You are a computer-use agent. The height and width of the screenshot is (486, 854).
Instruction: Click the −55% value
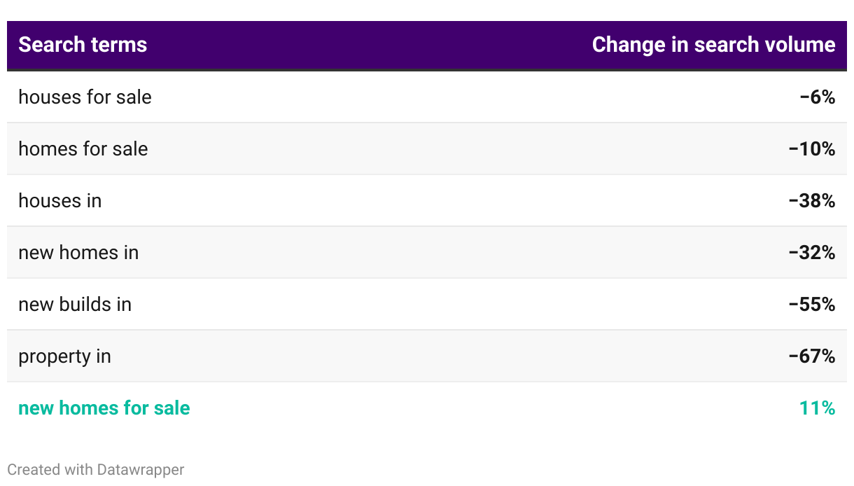pyautogui.click(x=811, y=304)
